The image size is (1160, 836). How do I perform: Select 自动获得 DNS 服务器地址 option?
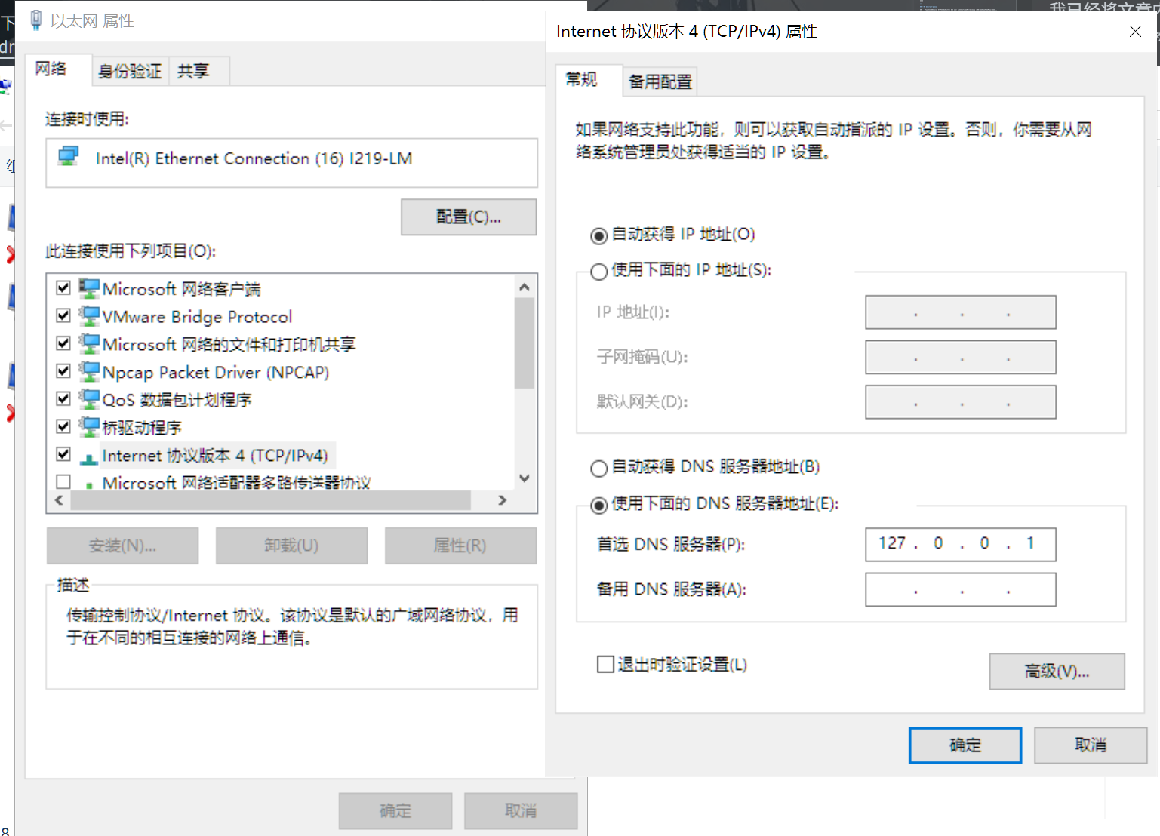click(x=598, y=468)
